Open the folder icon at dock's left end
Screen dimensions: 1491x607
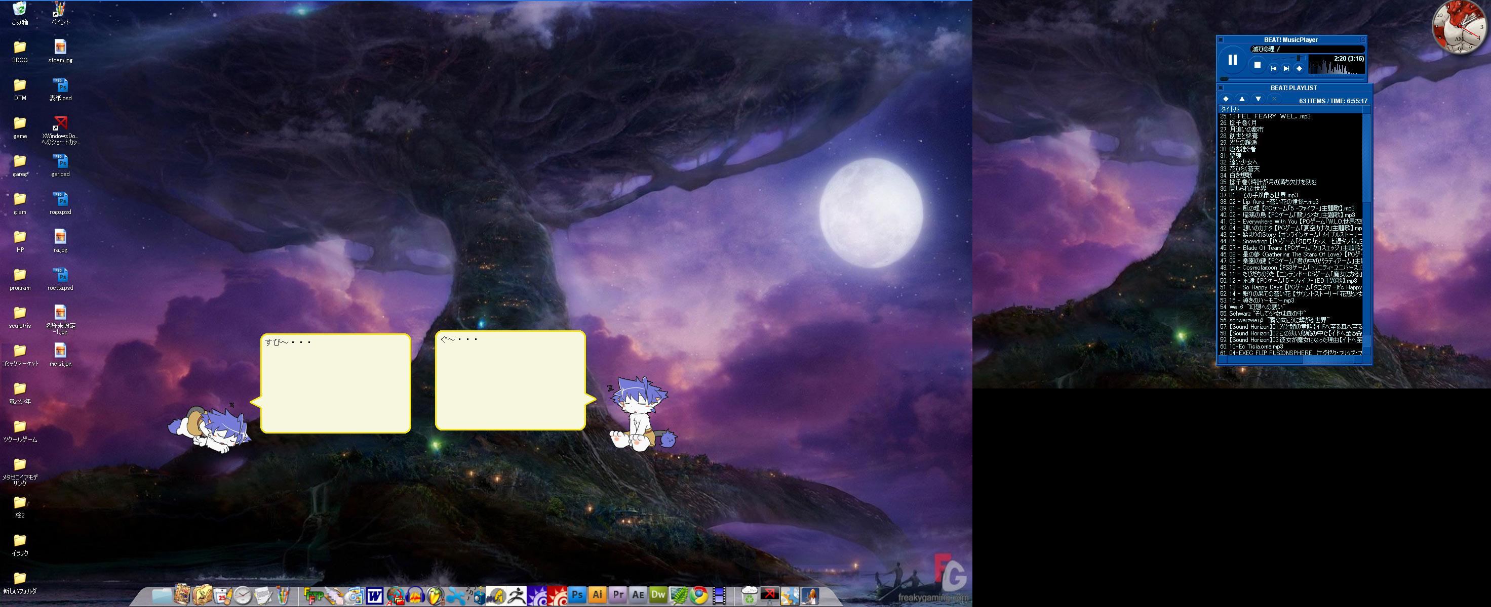(x=162, y=595)
